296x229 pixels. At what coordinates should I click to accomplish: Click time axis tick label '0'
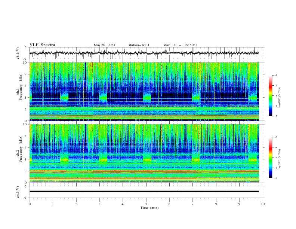click(x=30, y=204)
